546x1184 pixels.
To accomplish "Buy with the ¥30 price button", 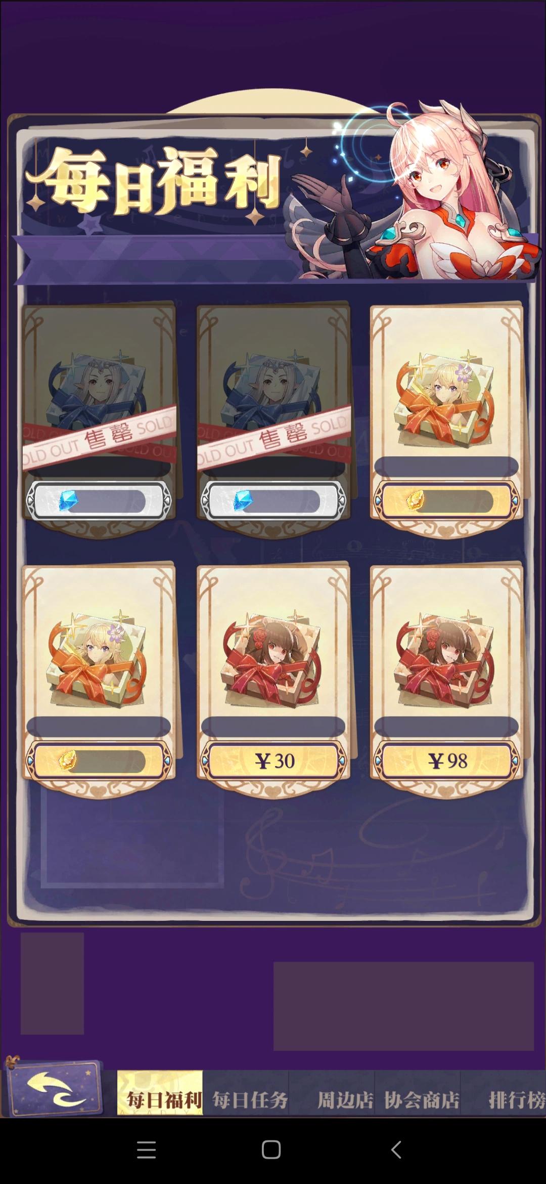I will pos(273,760).
